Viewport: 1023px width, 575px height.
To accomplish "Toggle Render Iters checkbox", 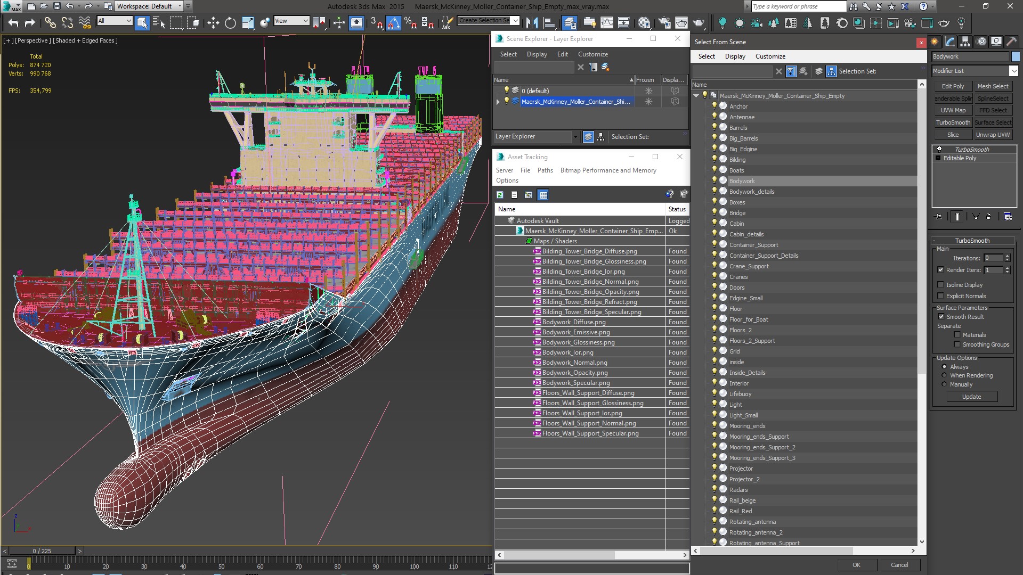I will coord(940,270).
